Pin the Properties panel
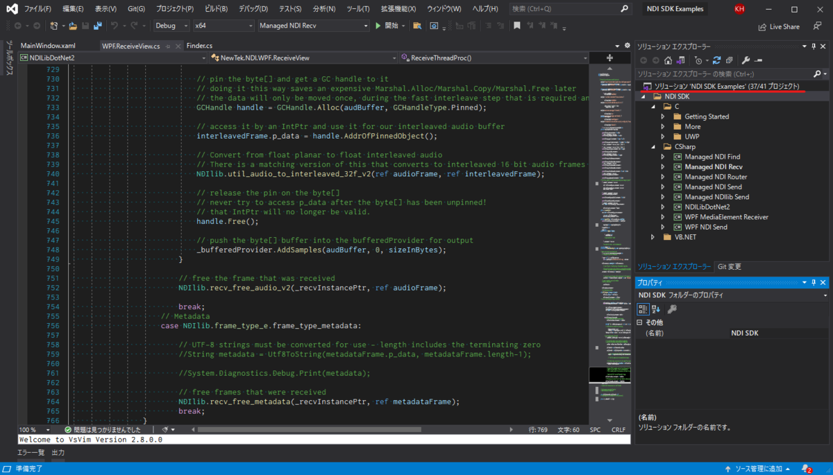The image size is (833, 475). 814,282
